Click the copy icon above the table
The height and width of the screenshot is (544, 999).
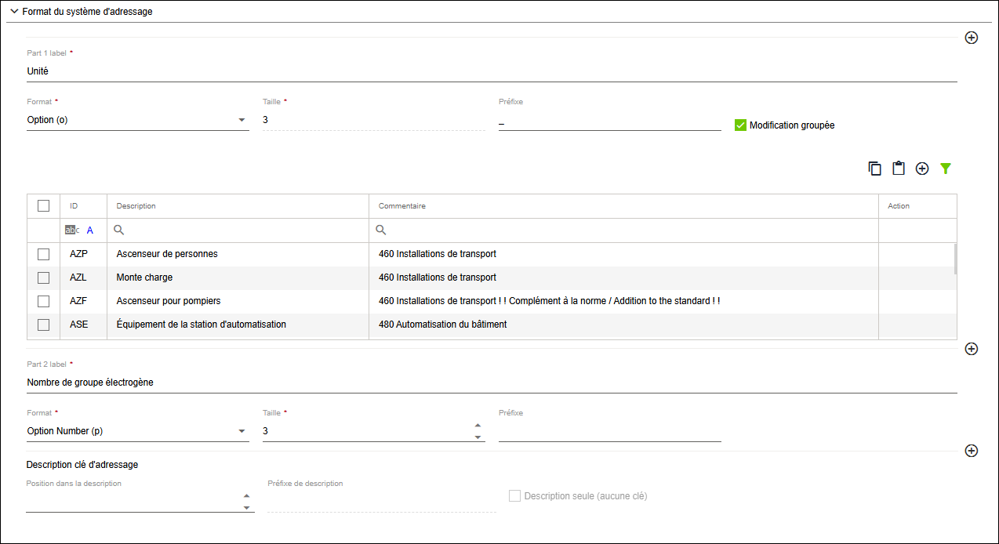pyautogui.click(x=875, y=169)
